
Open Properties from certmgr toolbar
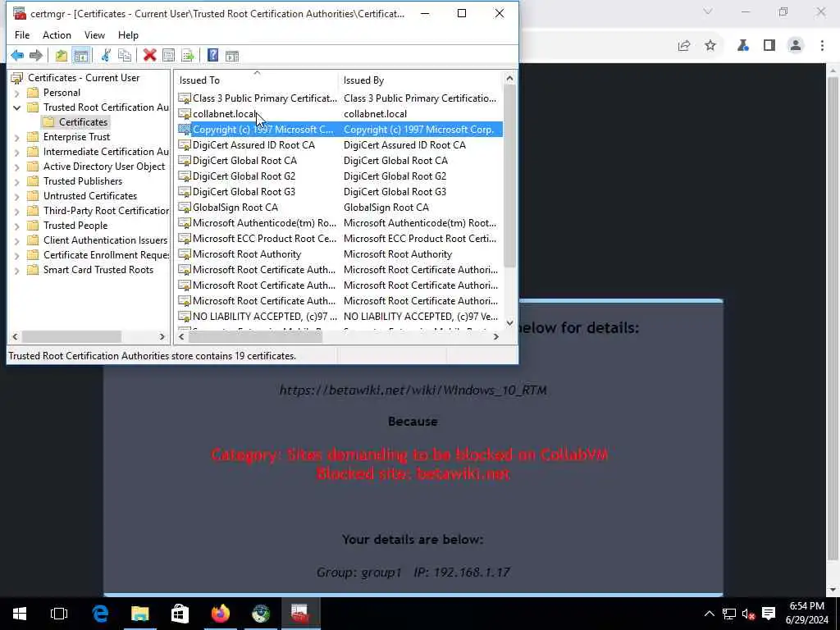tap(169, 55)
